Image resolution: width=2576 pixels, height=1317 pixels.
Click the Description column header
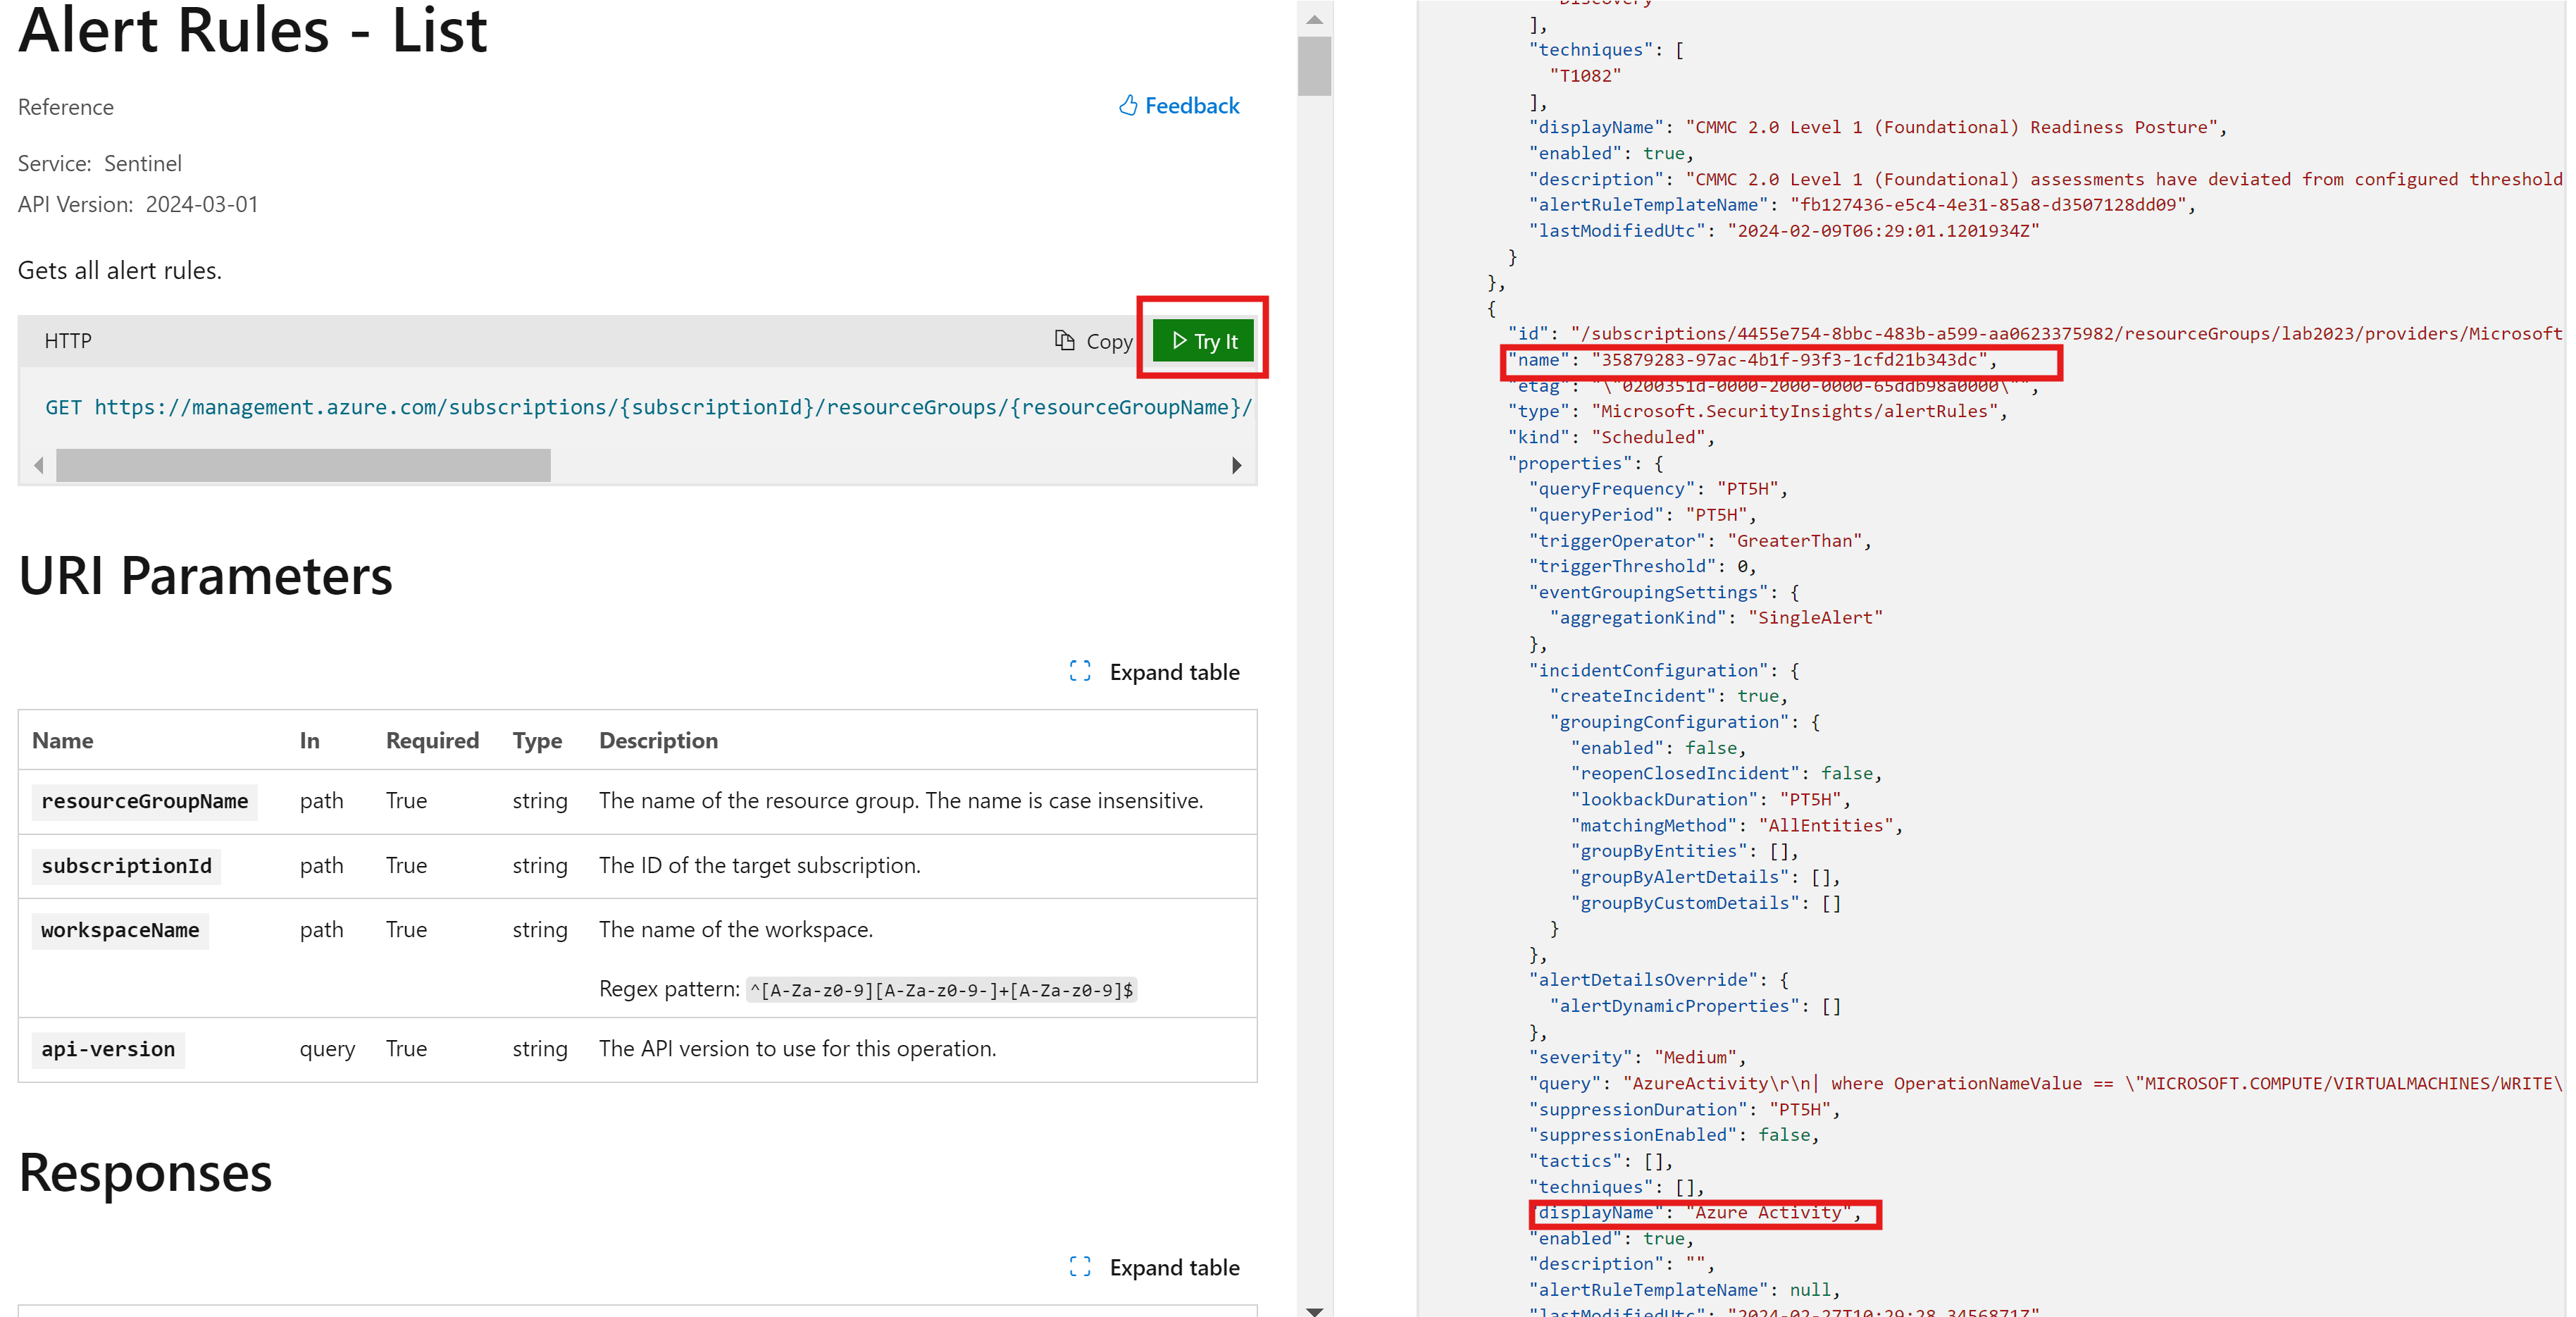tap(658, 741)
